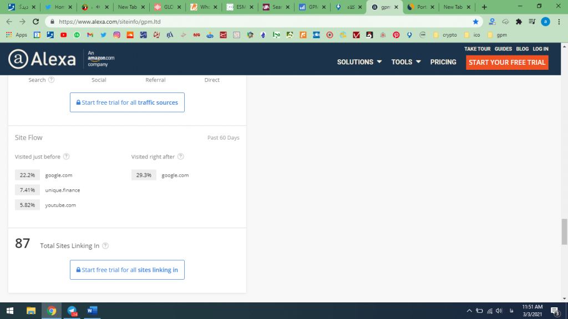Viewport: 568px width, 319px height.
Task: Open the LOG IN link
Action: 540,49
